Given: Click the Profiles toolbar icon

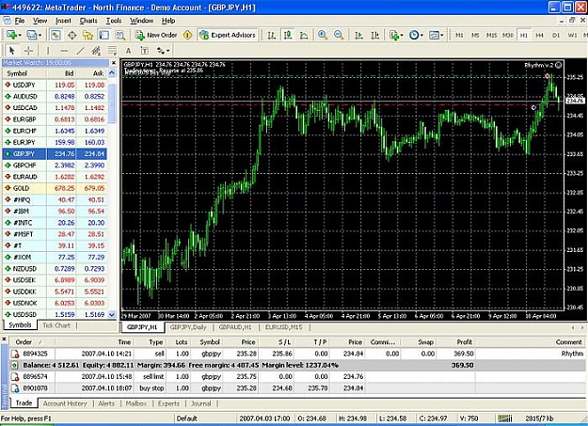Looking at the screenshot, I should [31, 35].
